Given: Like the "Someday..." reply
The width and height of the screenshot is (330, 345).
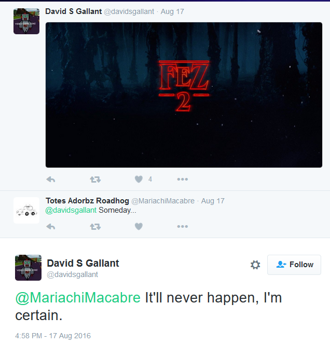Looking at the screenshot, I should 139,226.
